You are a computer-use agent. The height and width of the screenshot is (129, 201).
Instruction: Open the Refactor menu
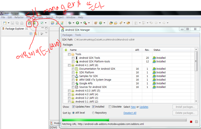(19, 17)
